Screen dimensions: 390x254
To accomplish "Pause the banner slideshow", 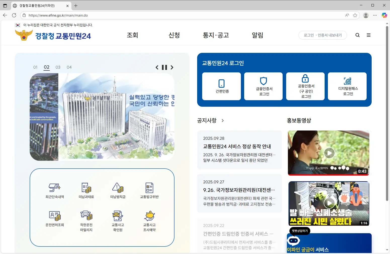I will coord(164,67).
